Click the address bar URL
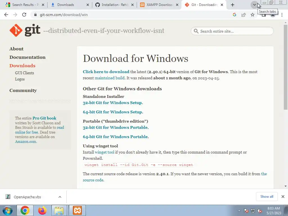This screenshot has width=288, height=216. [x=64, y=15]
